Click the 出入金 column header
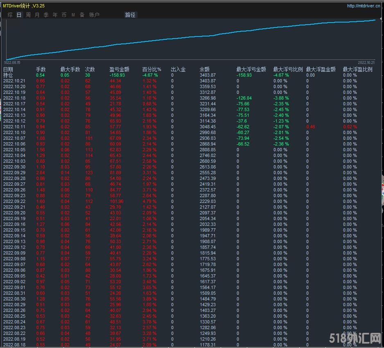 pos(178,69)
